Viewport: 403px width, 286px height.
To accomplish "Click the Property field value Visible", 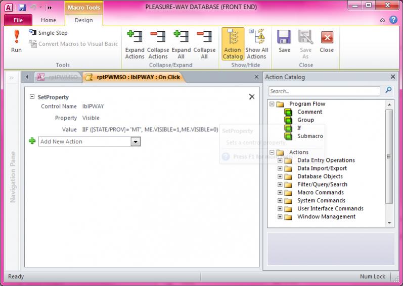I will pos(91,118).
